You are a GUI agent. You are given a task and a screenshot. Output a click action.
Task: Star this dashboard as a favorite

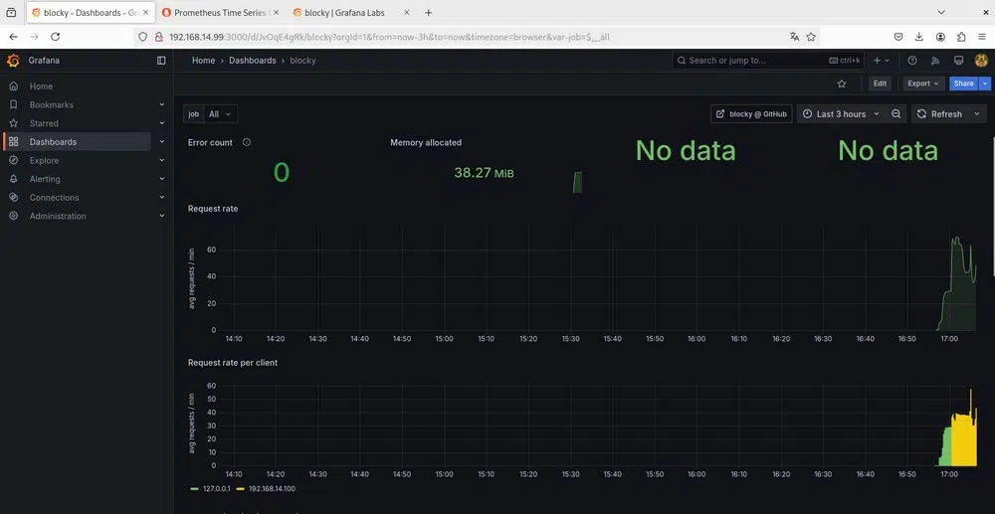(842, 85)
